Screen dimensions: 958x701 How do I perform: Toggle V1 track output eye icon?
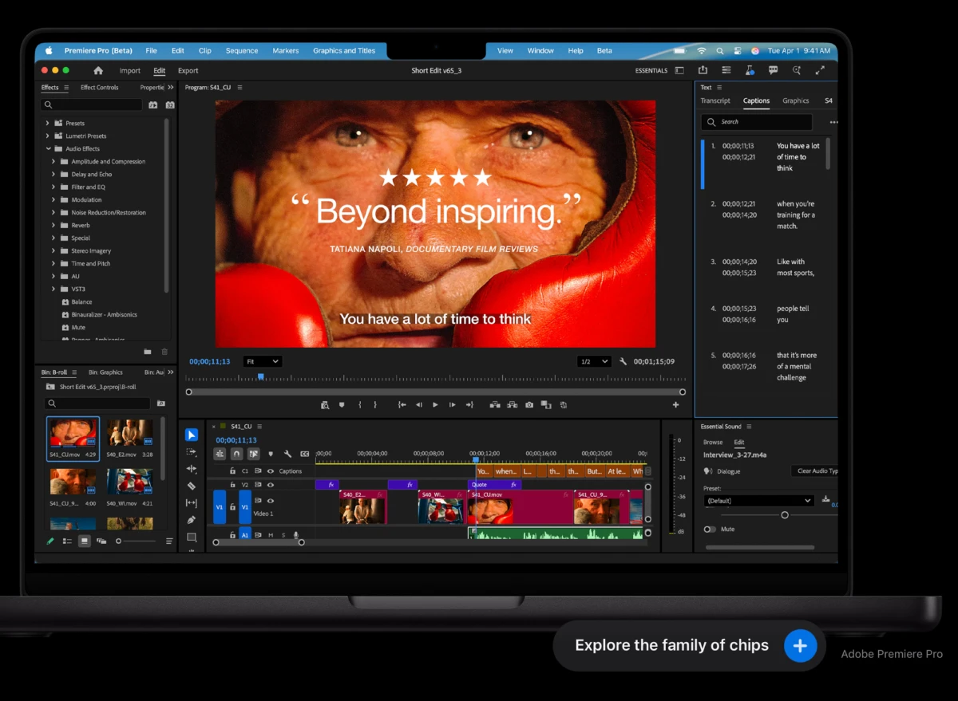(x=271, y=501)
